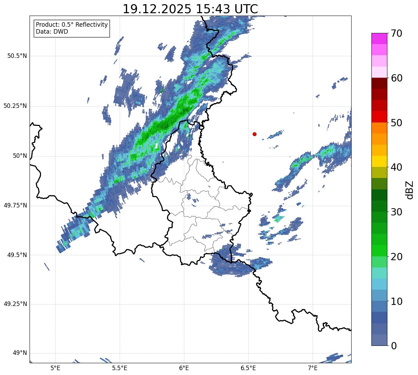Click the 7°E longitude label
Screen dimensions: 418x375
[313, 368]
